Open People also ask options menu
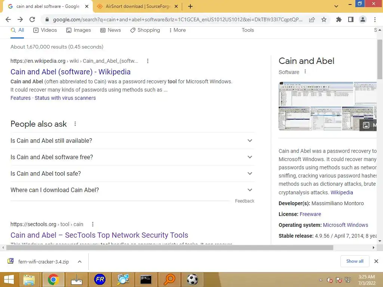 [x=75, y=124]
